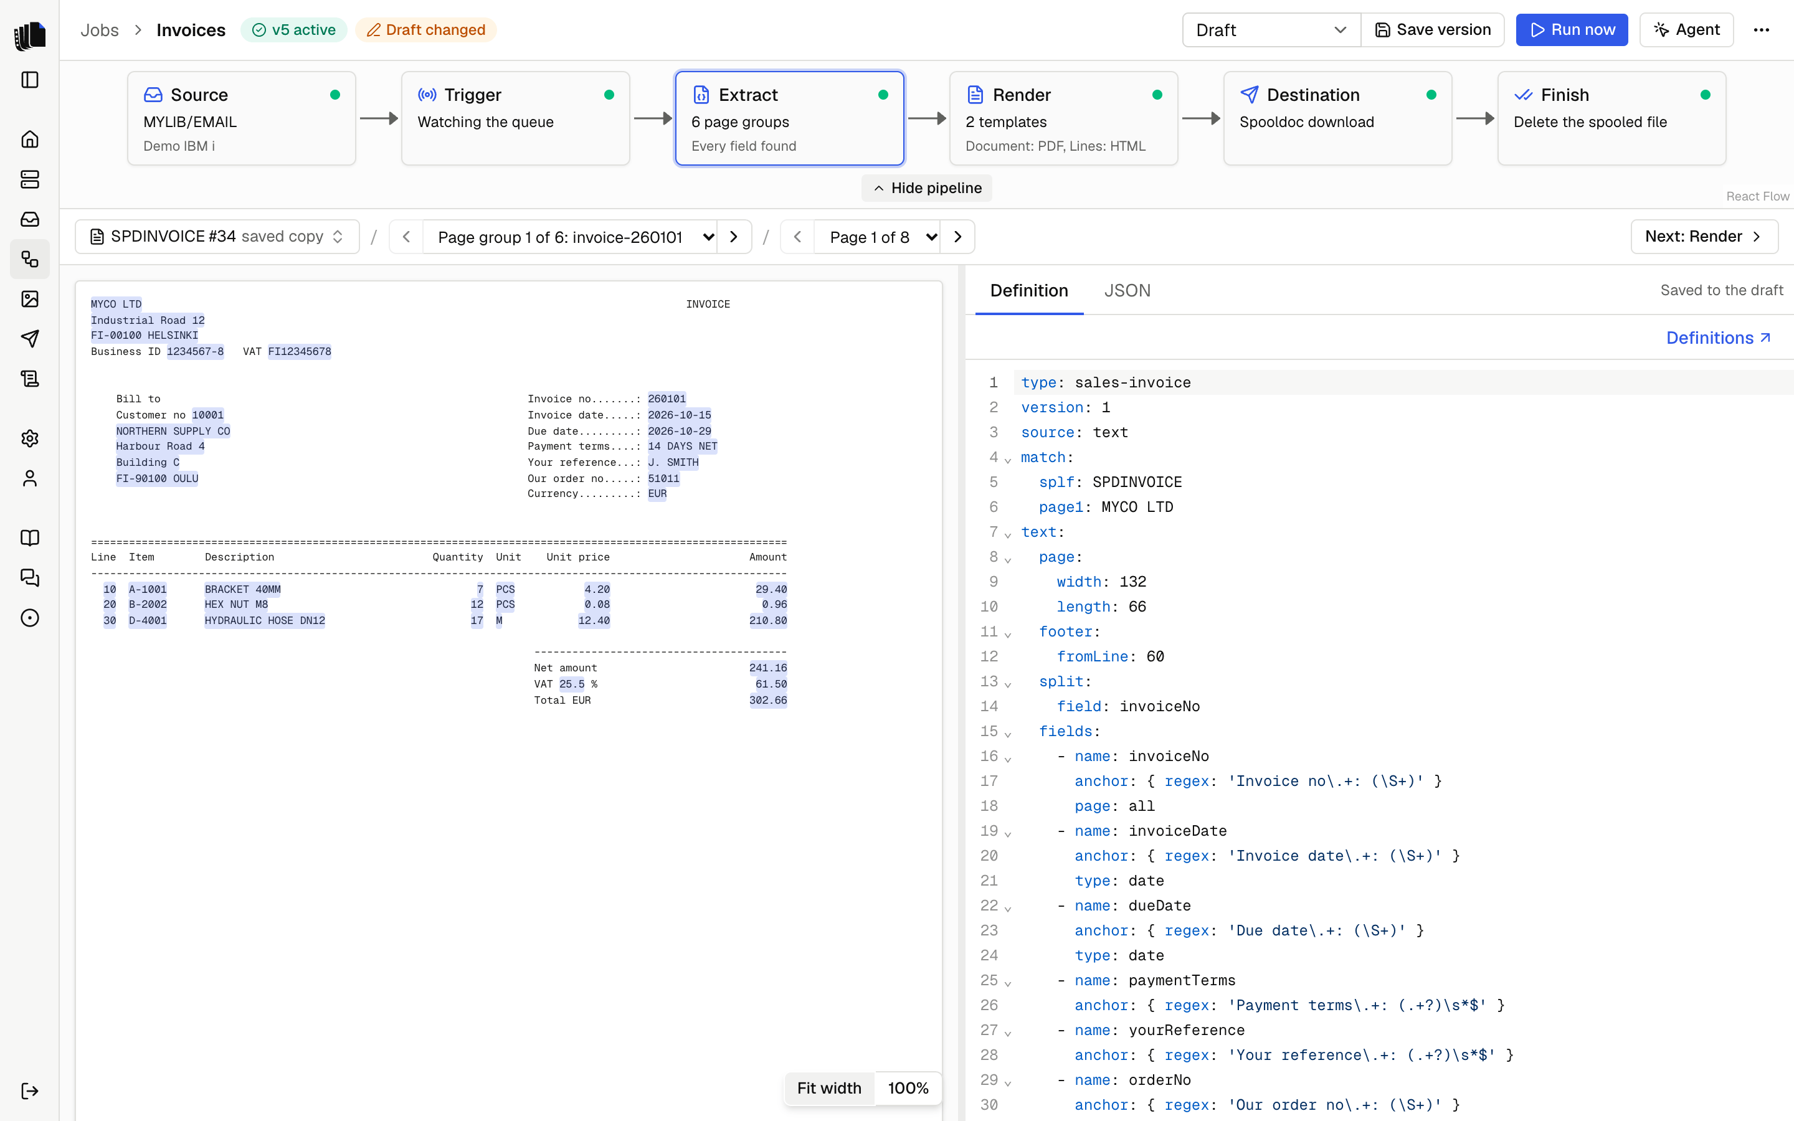The height and width of the screenshot is (1121, 1794).
Task: Collapse the footer section at line 11
Action: [x=1009, y=634]
